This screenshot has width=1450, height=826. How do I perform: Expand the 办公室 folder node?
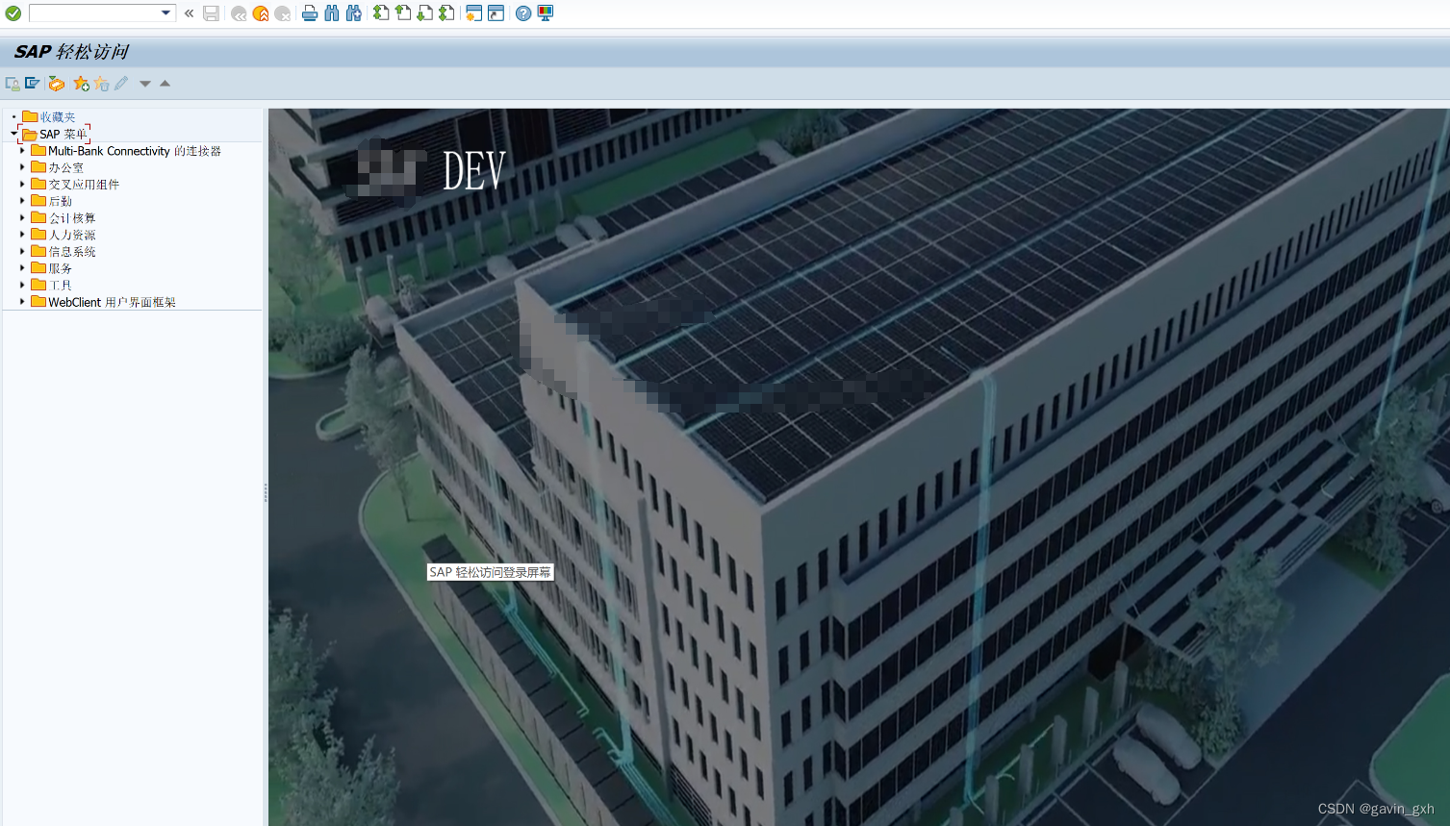pyautogui.click(x=22, y=167)
